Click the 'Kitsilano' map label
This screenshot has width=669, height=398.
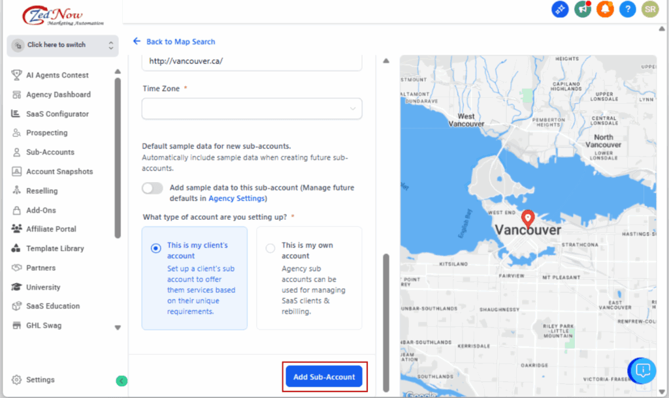453,264
